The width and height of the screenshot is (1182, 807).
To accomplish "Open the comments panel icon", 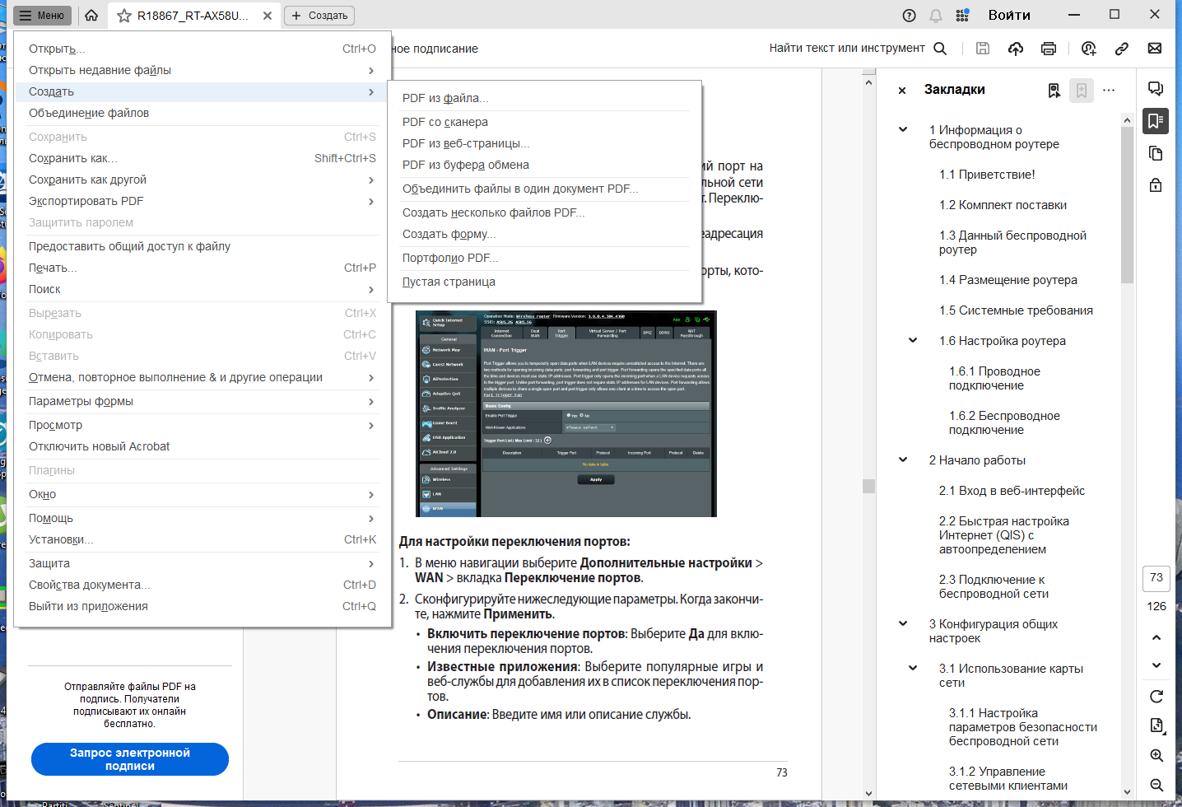I will click(1156, 89).
